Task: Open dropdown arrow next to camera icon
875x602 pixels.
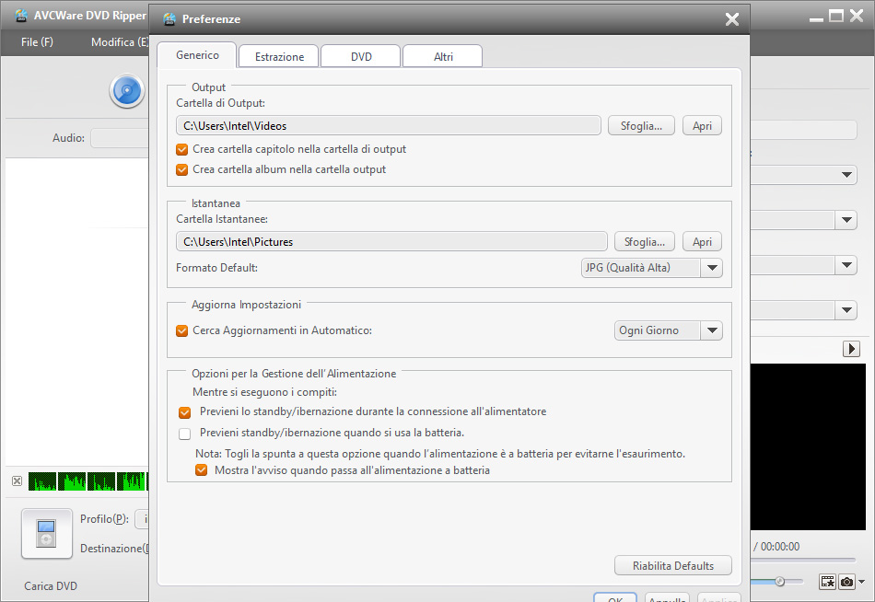Action: pyautogui.click(x=862, y=582)
